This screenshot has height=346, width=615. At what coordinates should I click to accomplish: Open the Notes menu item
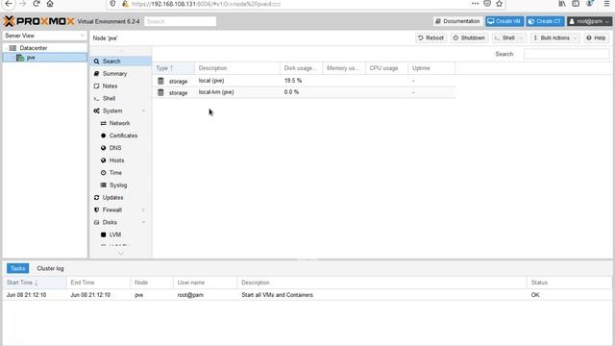[120, 86]
